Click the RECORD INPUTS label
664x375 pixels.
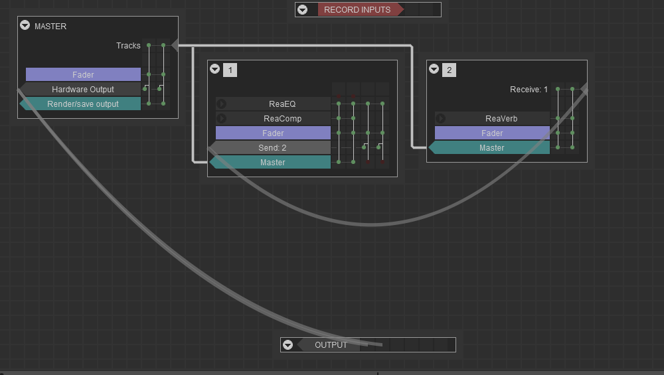pyautogui.click(x=357, y=10)
